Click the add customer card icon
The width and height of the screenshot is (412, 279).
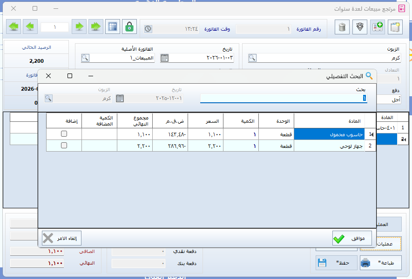377,27
